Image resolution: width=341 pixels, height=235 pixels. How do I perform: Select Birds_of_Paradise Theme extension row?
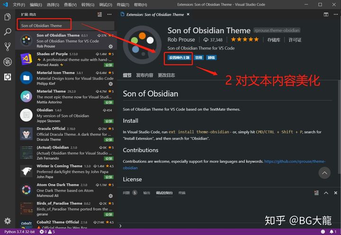coord(66,208)
